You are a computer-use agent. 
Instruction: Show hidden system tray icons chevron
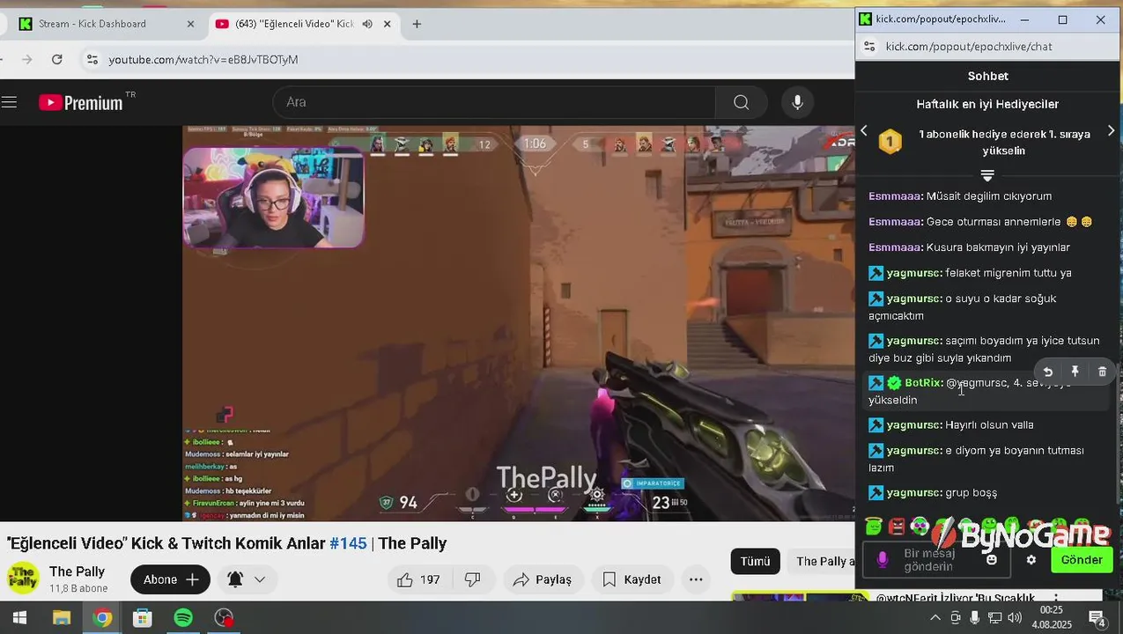[x=935, y=618]
